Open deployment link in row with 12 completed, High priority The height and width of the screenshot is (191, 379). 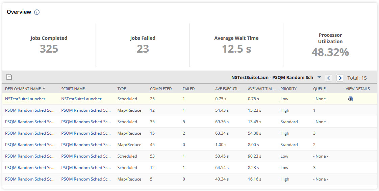(30, 110)
